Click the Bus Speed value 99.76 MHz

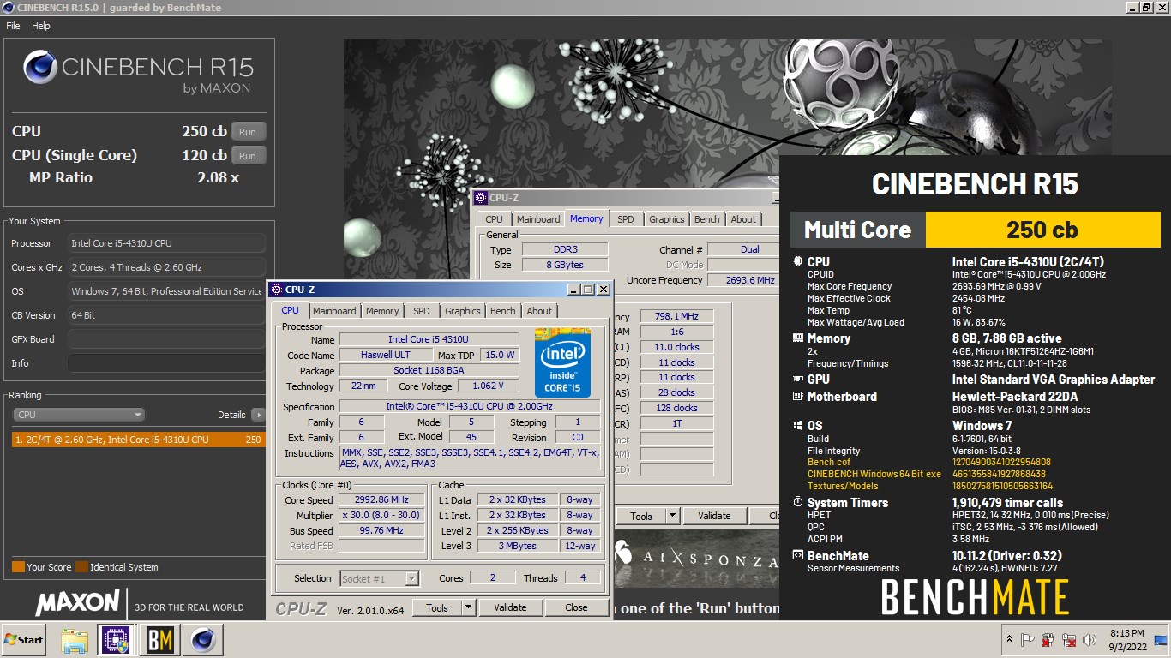(x=381, y=530)
